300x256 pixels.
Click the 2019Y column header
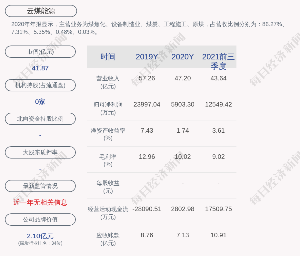[x=147, y=57]
